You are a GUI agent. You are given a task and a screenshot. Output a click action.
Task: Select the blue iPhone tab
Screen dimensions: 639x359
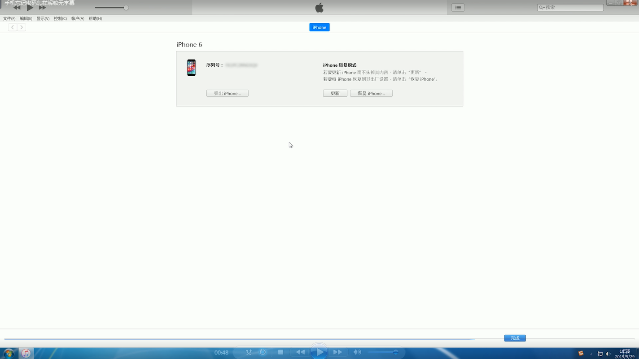(319, 27)
